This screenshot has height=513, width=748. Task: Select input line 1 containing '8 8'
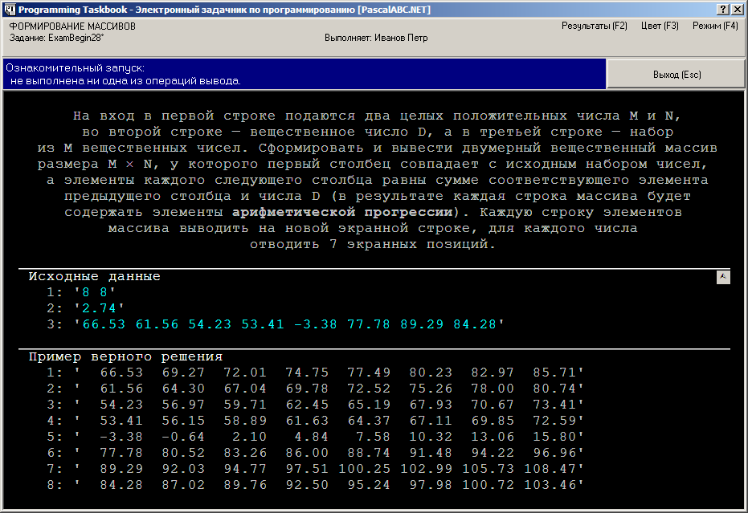tap(80, 292)
